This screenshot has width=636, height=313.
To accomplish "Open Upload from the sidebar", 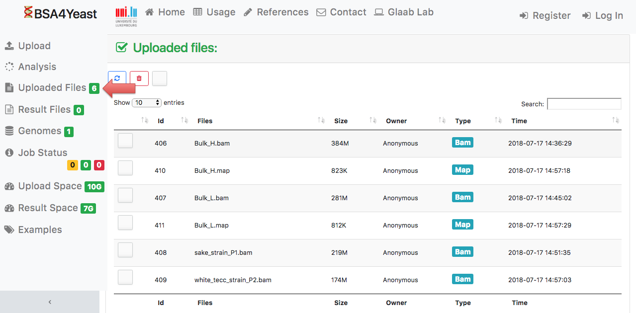I will [34, 46].
